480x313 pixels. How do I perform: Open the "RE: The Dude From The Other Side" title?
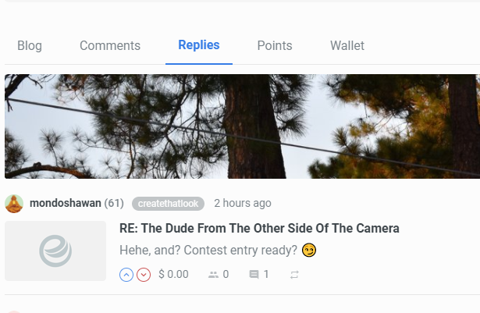(259, 229)
